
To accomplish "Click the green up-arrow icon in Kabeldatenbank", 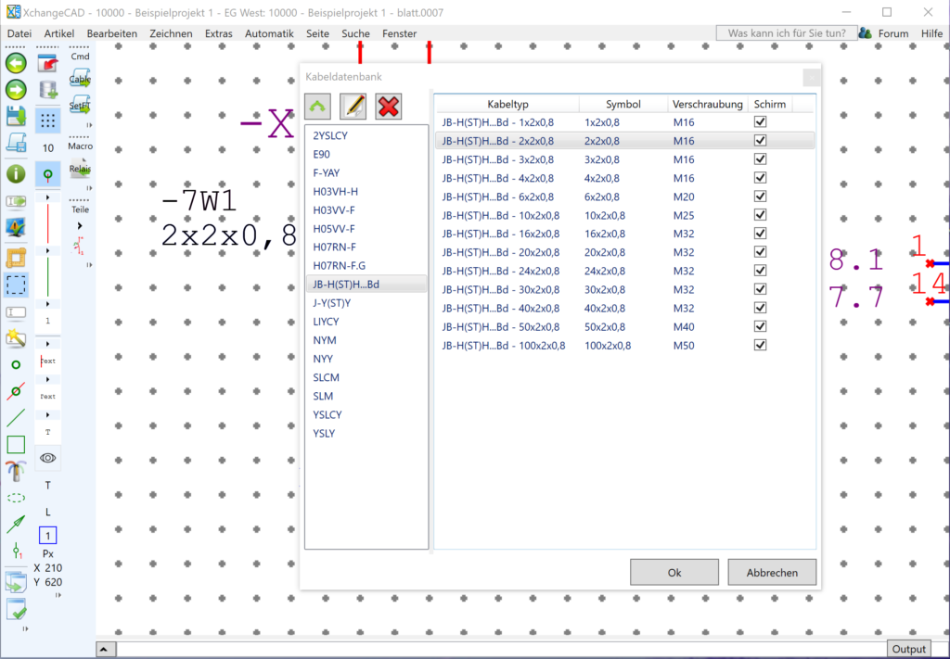I will click(317, 107).
